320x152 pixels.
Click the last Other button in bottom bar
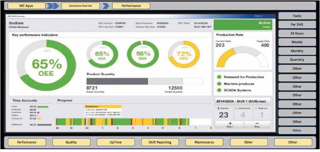coord(293,142)
